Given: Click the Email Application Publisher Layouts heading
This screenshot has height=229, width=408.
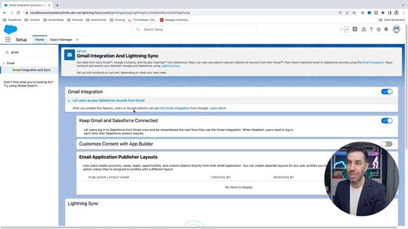Looking at the screenshot, I should click(118, 157).
